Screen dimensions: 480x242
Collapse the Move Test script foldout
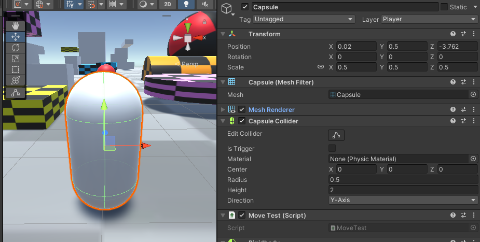[x=223, y=216]
